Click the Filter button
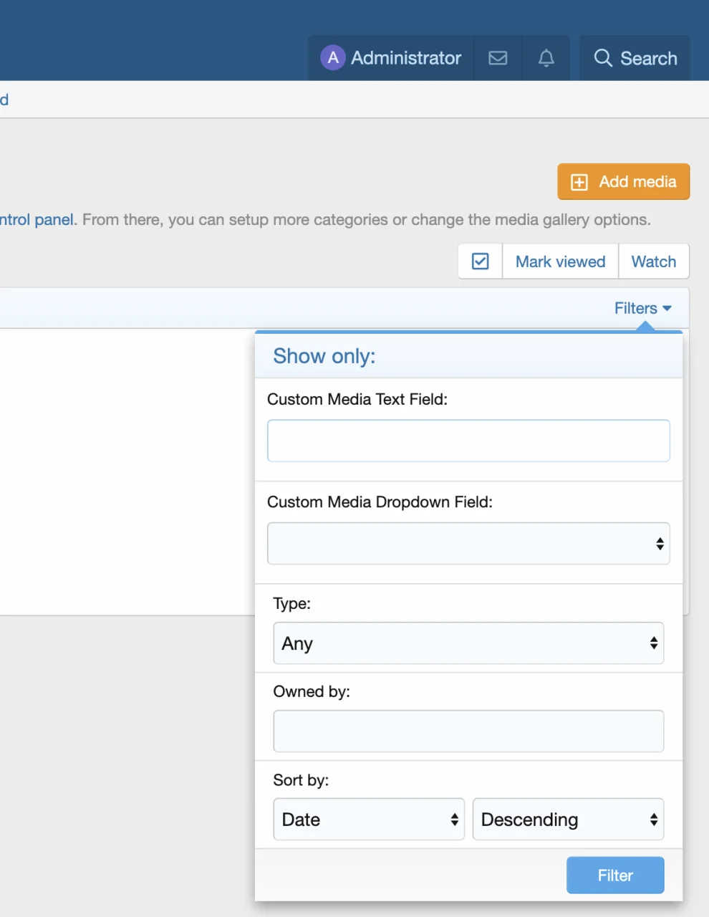Viewport: 709px width, 917px height. pyautogui.click(x=614, y=875)
